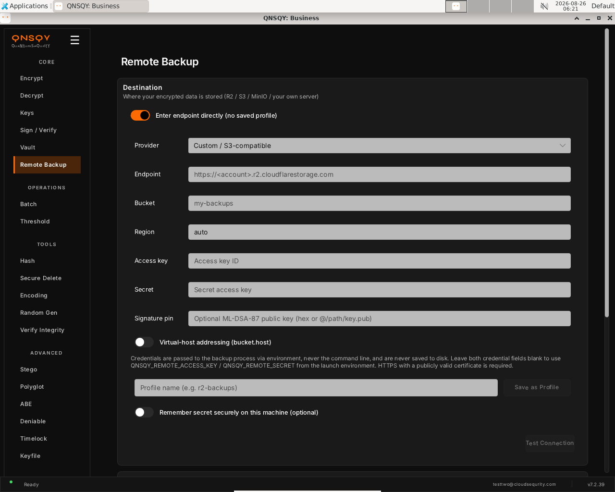The height and width of the screenshot is (492, 615).
Task: Click the OPERATIONS sidebar section label
Action: coord(47,187)
